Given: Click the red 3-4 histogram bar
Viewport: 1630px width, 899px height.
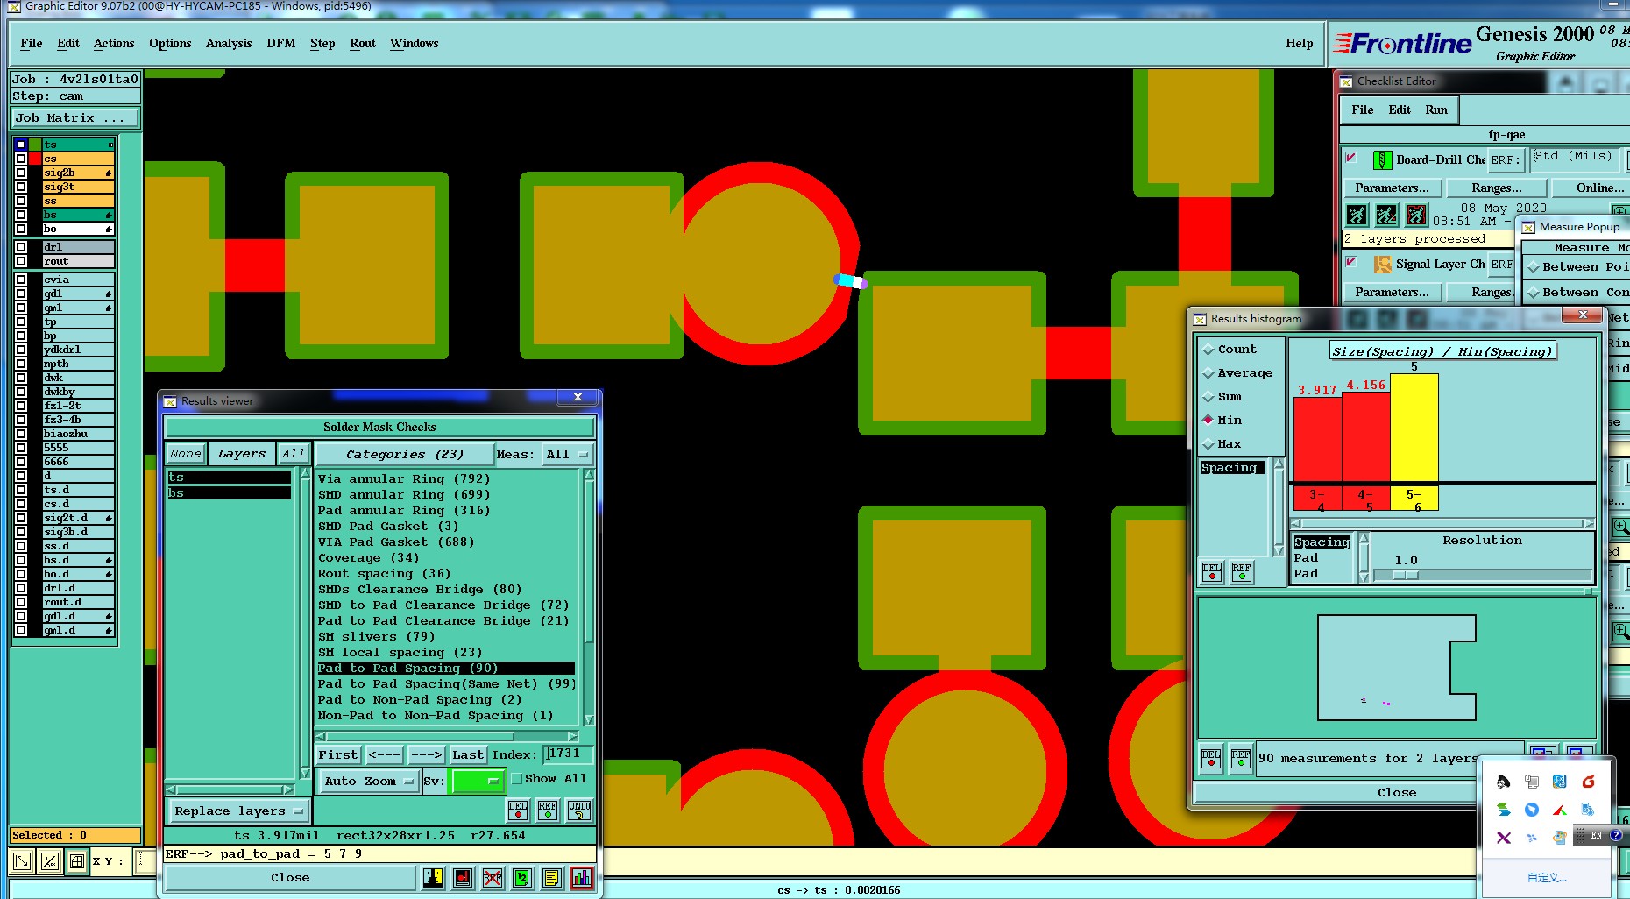Looking at the screenshot, I should click(1317, 439).
